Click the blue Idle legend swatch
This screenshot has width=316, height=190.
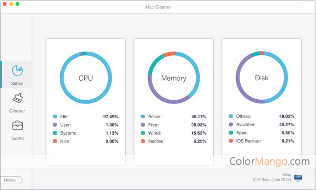pyautogui.click(x=55, y=117)
